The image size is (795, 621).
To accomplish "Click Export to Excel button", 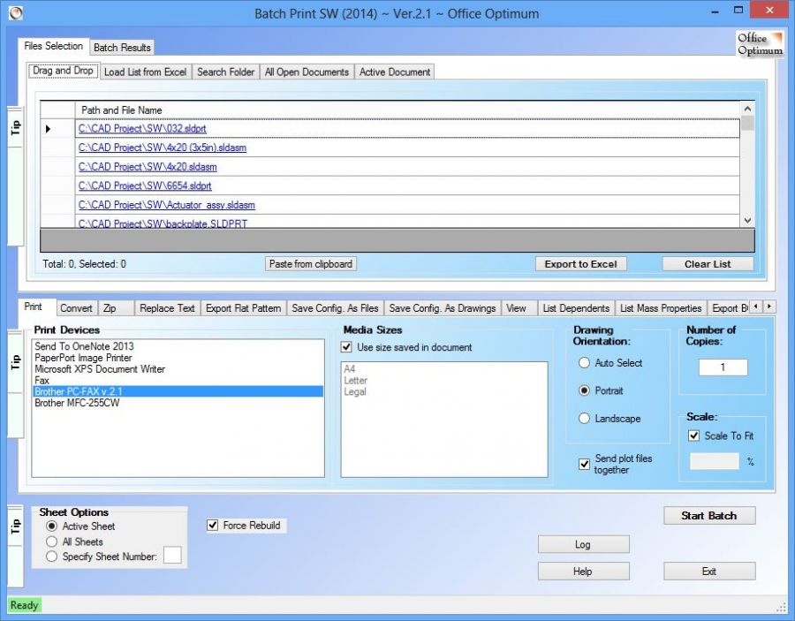I will click(x=580, y=264).
